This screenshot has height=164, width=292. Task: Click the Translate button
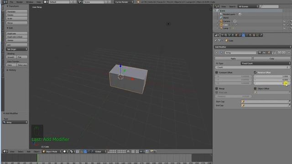pos(17,11)
